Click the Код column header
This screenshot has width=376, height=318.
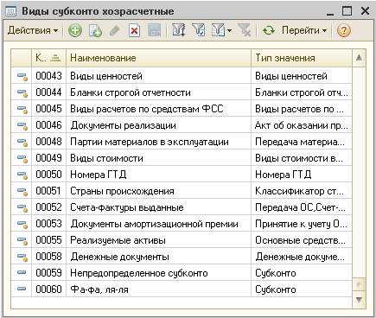coord(48,58)
